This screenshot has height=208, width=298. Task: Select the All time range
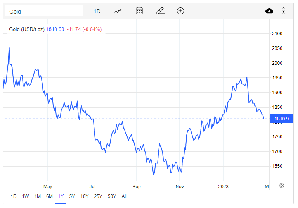tap(124, 196)
